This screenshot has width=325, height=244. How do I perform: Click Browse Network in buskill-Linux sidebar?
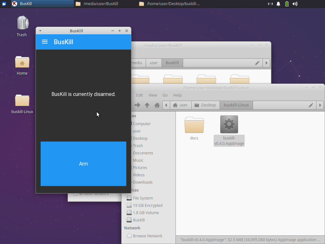144,236
